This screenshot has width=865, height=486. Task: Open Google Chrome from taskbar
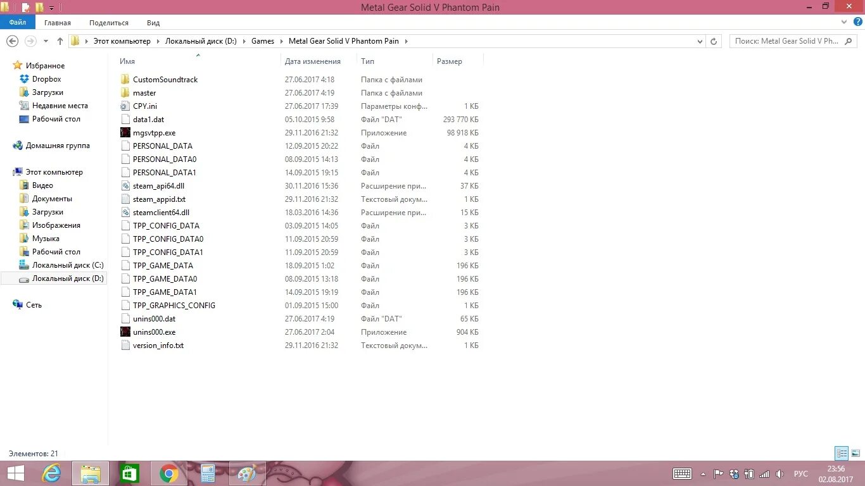click(168, 473)
